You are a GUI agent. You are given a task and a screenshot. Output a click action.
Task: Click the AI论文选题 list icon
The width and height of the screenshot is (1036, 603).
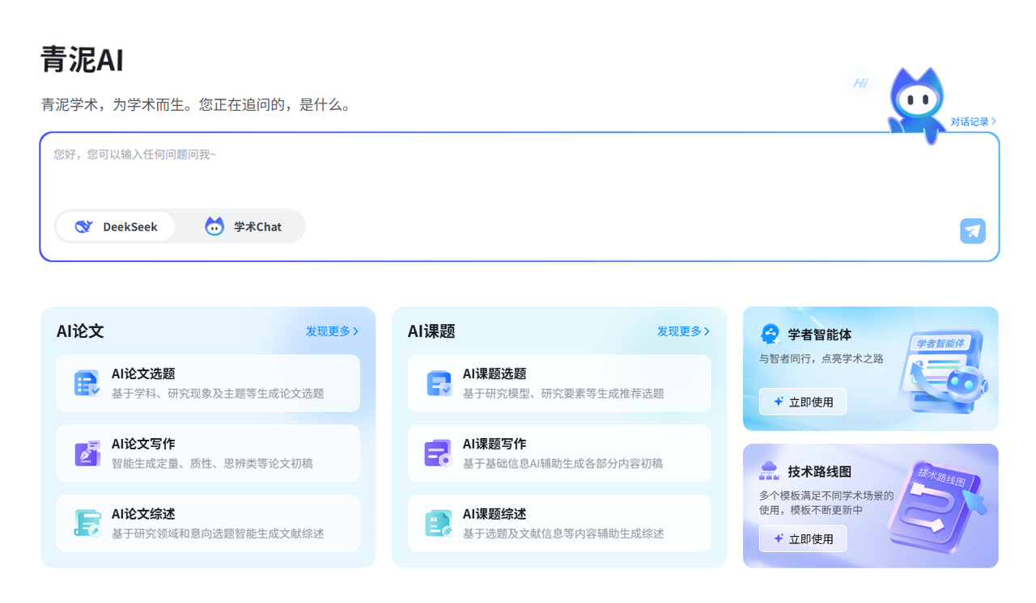(x=87, y=383)
